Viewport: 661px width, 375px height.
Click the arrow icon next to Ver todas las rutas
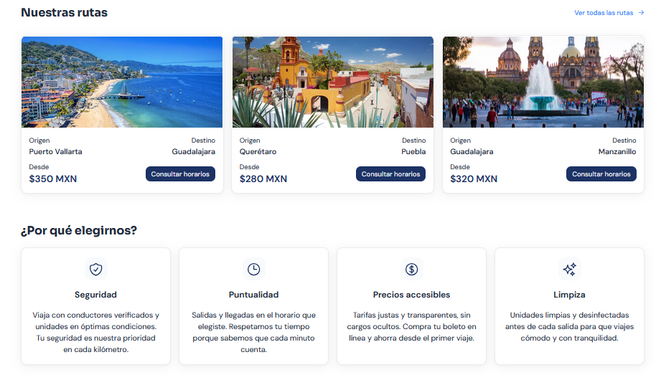pyautogui.click(x=641, y=13)
